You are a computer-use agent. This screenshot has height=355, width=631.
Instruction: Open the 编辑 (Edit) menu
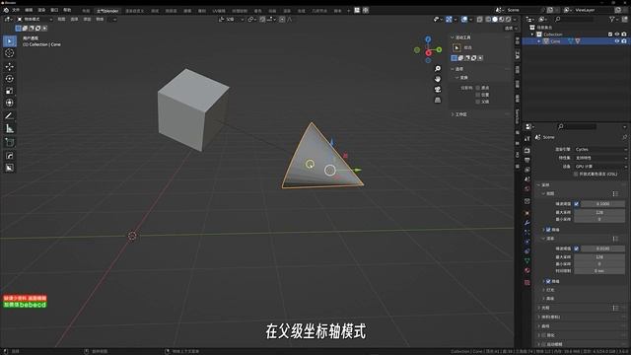point(29,10)
